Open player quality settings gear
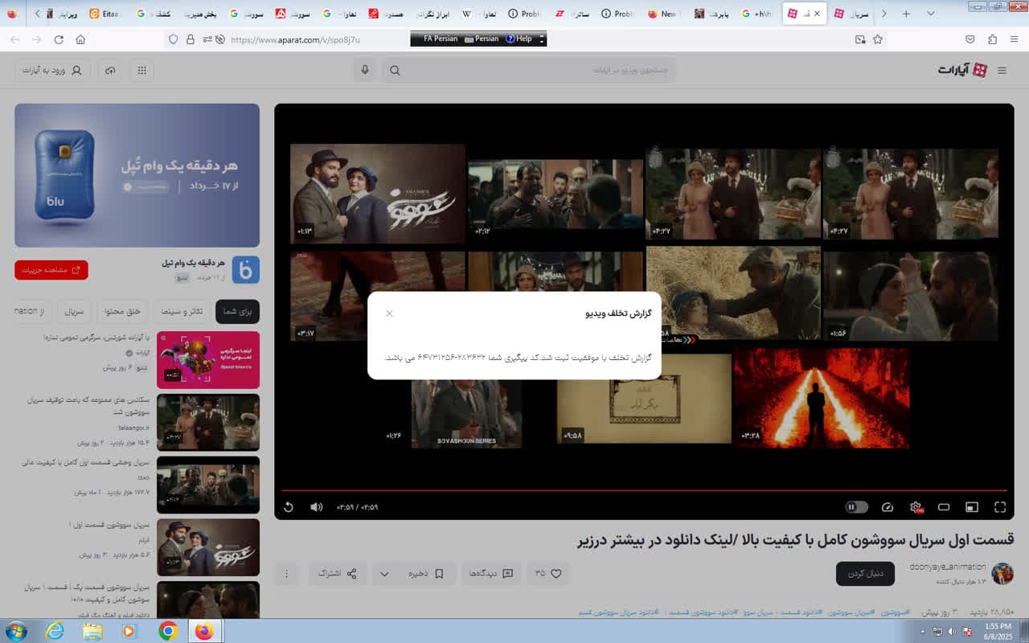 916,507
